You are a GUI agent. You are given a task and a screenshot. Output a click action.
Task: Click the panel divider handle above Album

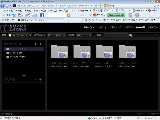(24, 76)
